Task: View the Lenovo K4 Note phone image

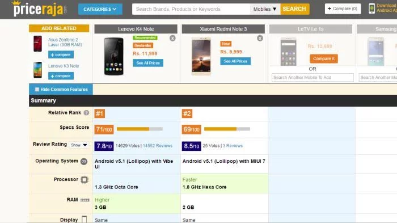Action: tap(114, 56)
